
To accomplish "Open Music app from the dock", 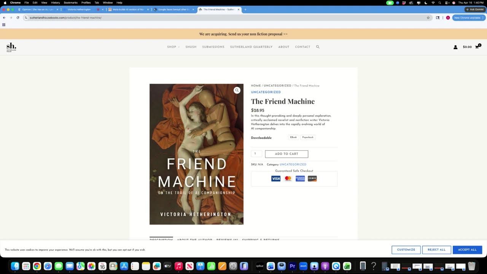I will pyautogui.click(x=179, y=266).
